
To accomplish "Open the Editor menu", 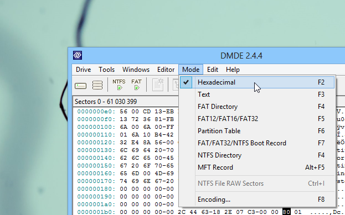I will (166, 70).
